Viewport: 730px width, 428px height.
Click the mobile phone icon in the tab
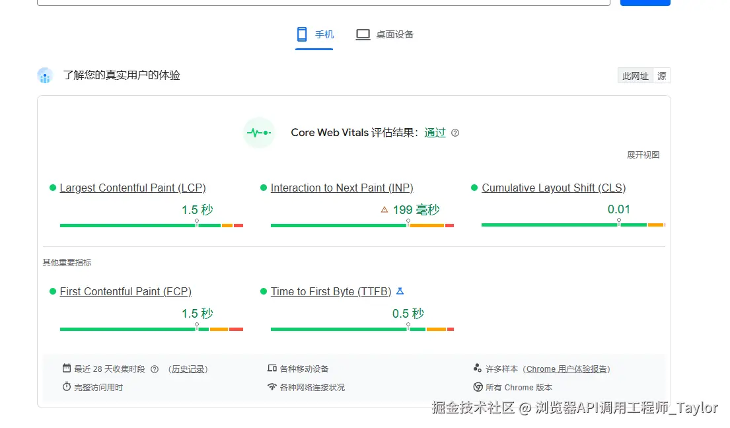coord(302,34)
